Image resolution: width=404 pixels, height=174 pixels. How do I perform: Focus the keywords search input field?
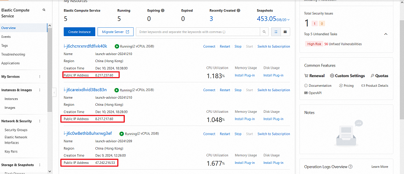tap(198, 32)
